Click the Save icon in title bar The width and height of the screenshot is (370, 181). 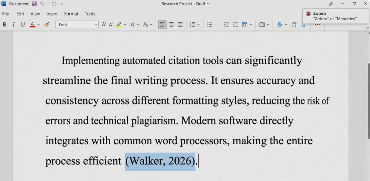34,4
